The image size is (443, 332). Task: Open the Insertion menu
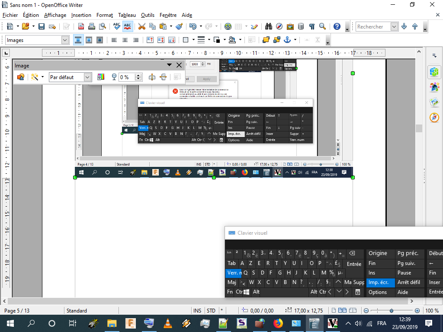tap(81, 15)
